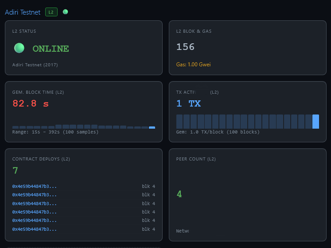Click 'Gem: 1.0 TX/block (100 blocks)' text

pos(218,132)
